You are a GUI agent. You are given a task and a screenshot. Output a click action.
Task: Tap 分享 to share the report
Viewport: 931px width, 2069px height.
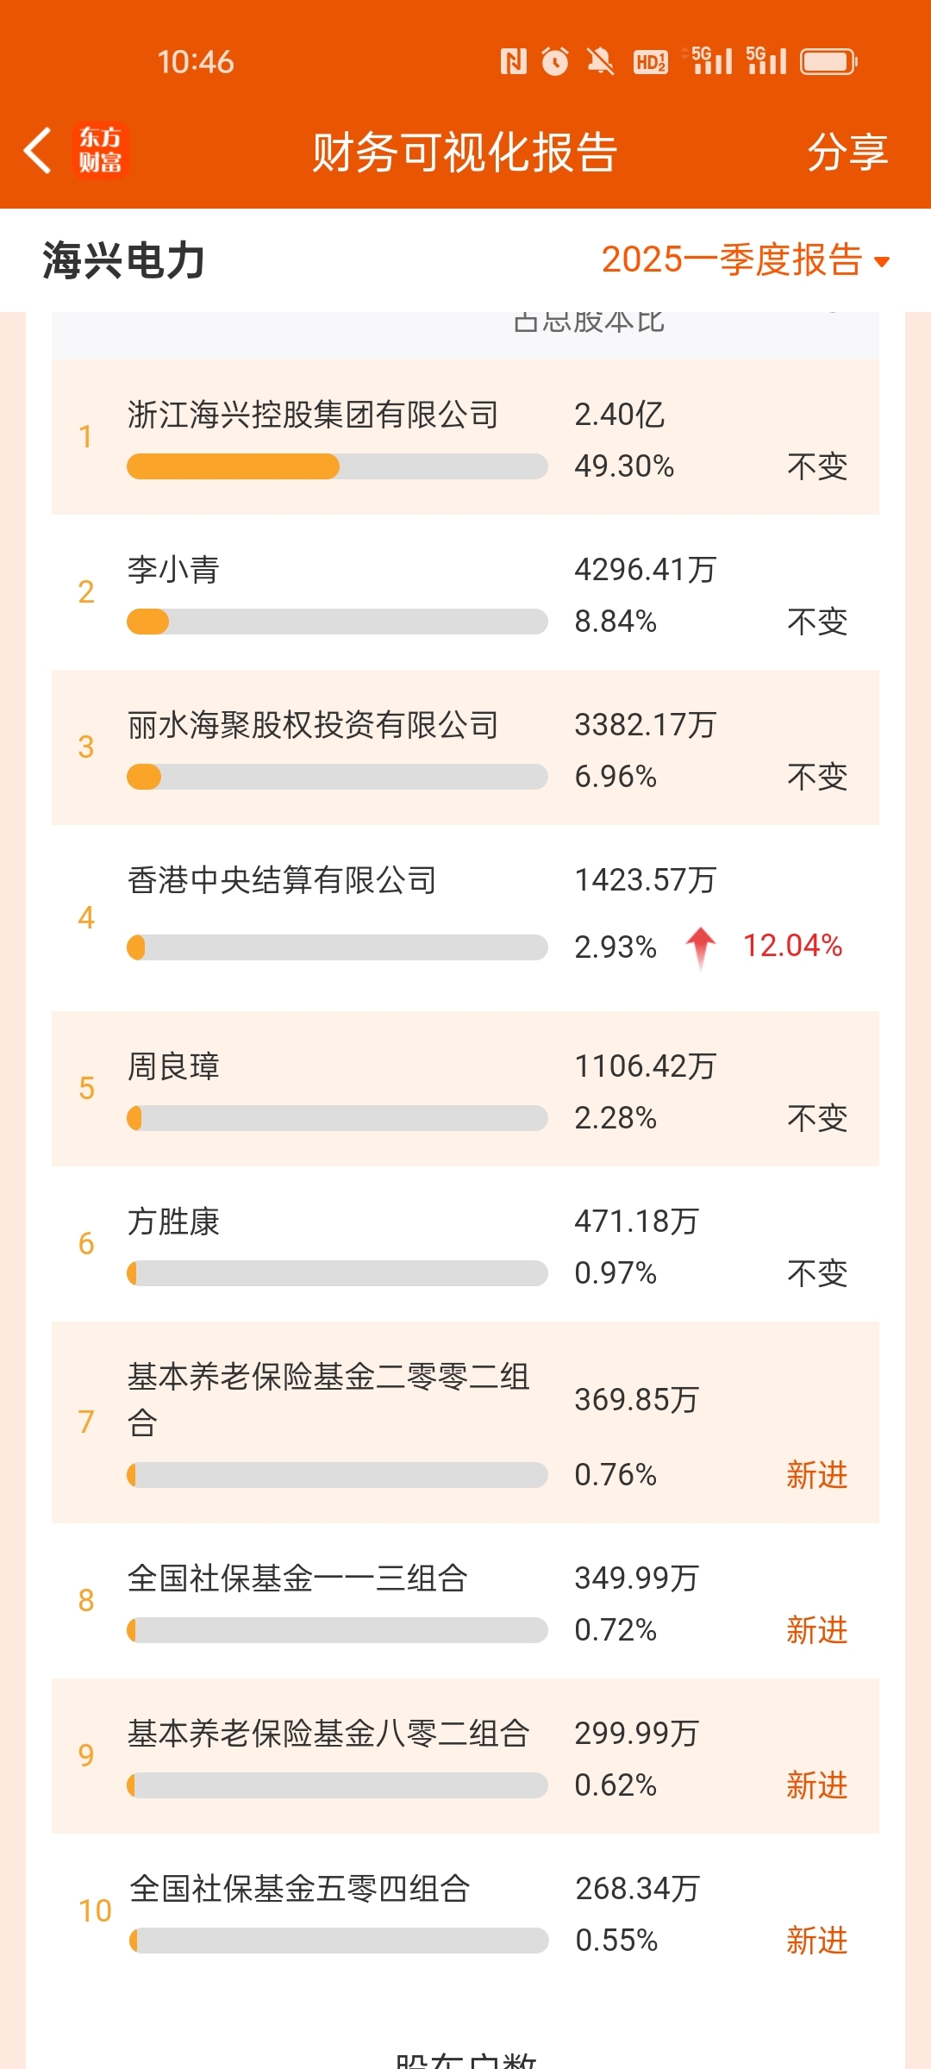tap(847, 152)
